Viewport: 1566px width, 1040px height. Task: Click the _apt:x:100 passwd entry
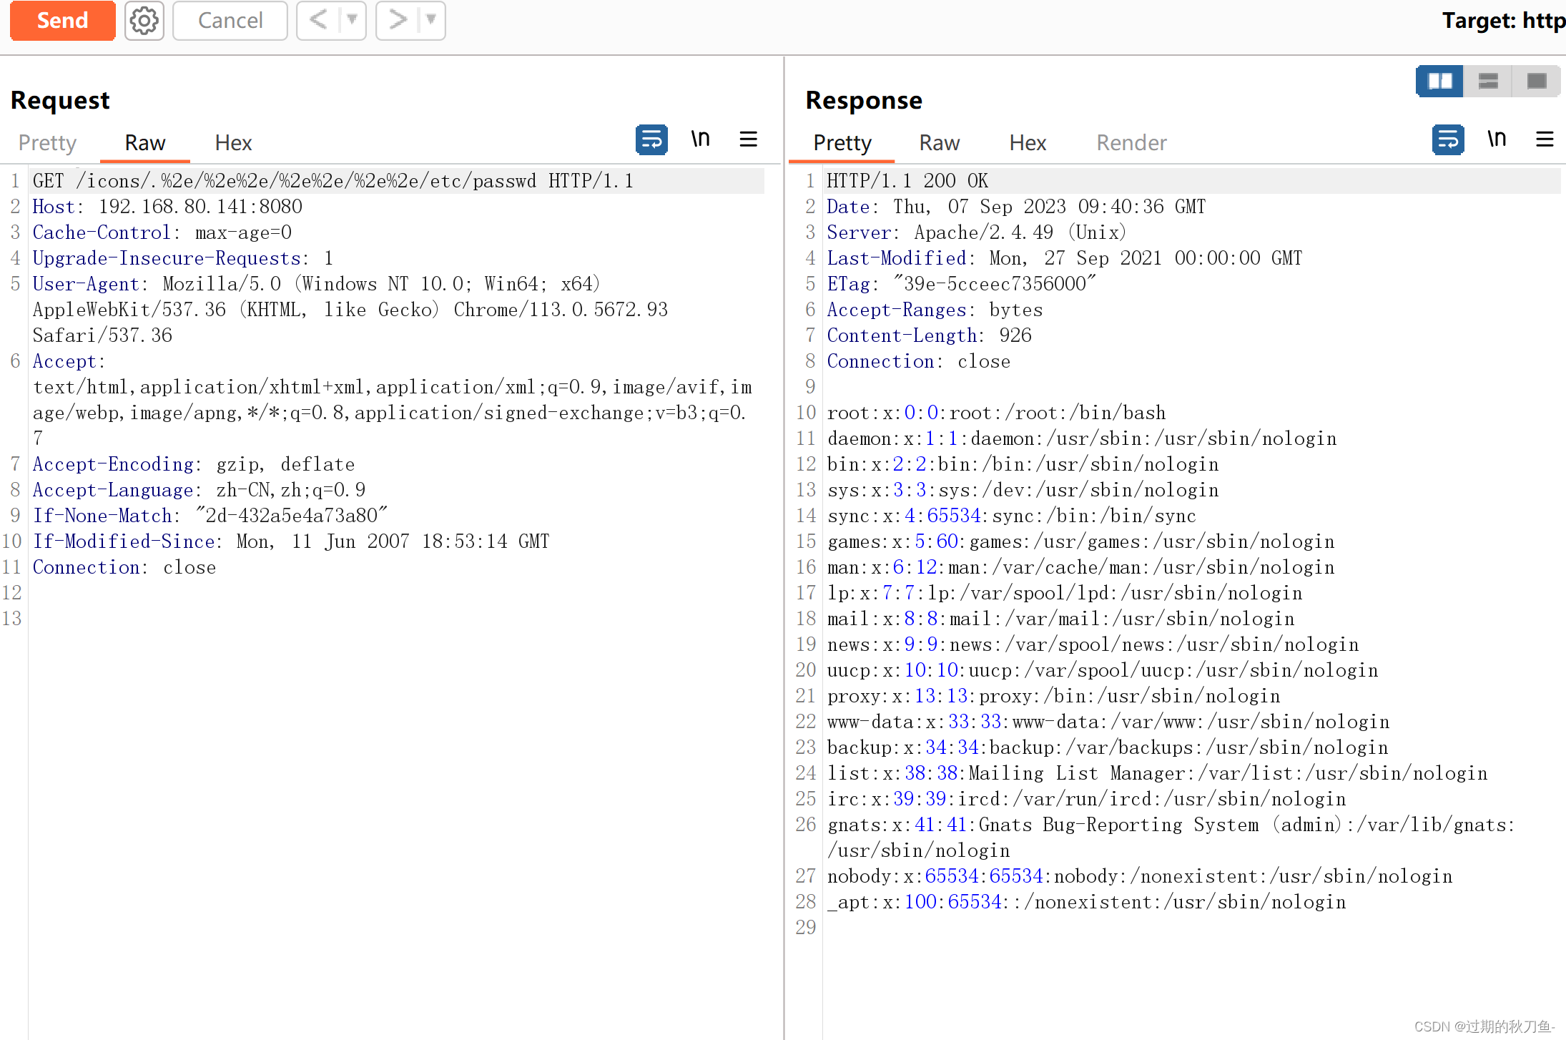(1087, 902)
